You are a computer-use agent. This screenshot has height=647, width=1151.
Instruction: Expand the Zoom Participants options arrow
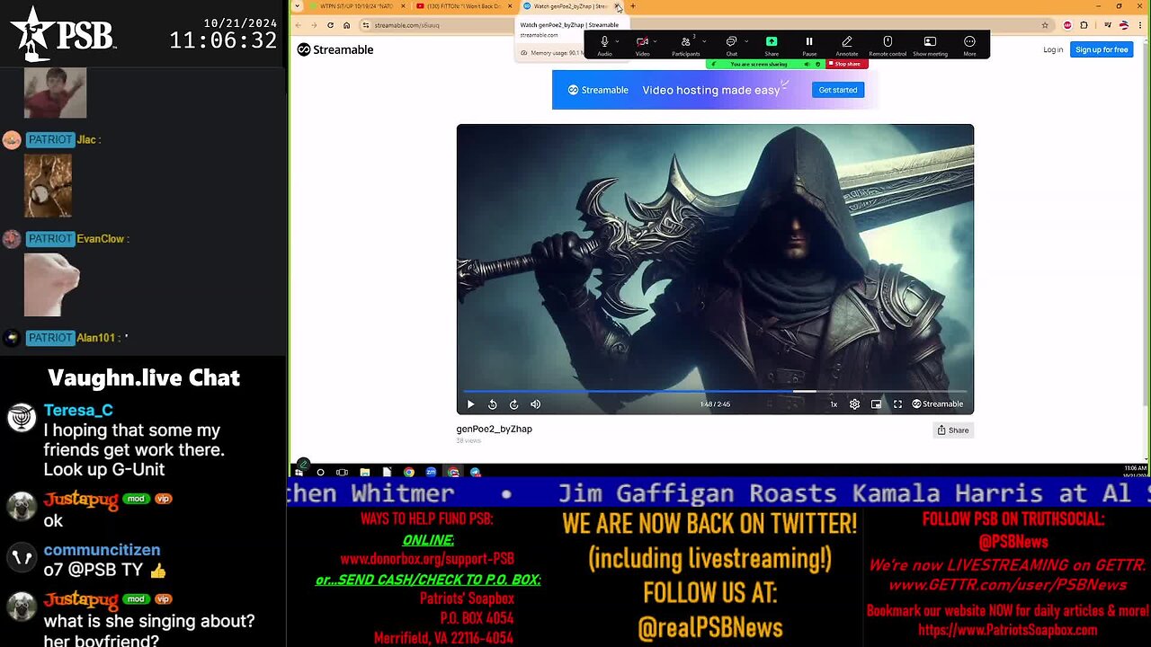703,41
